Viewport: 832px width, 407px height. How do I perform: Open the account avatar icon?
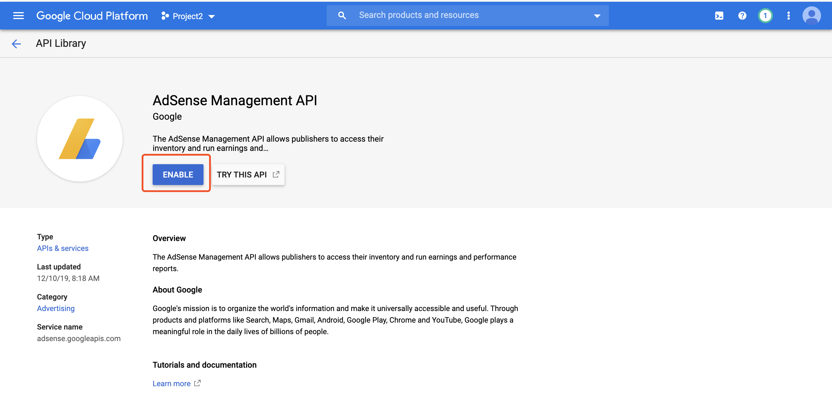coord(812,15)
